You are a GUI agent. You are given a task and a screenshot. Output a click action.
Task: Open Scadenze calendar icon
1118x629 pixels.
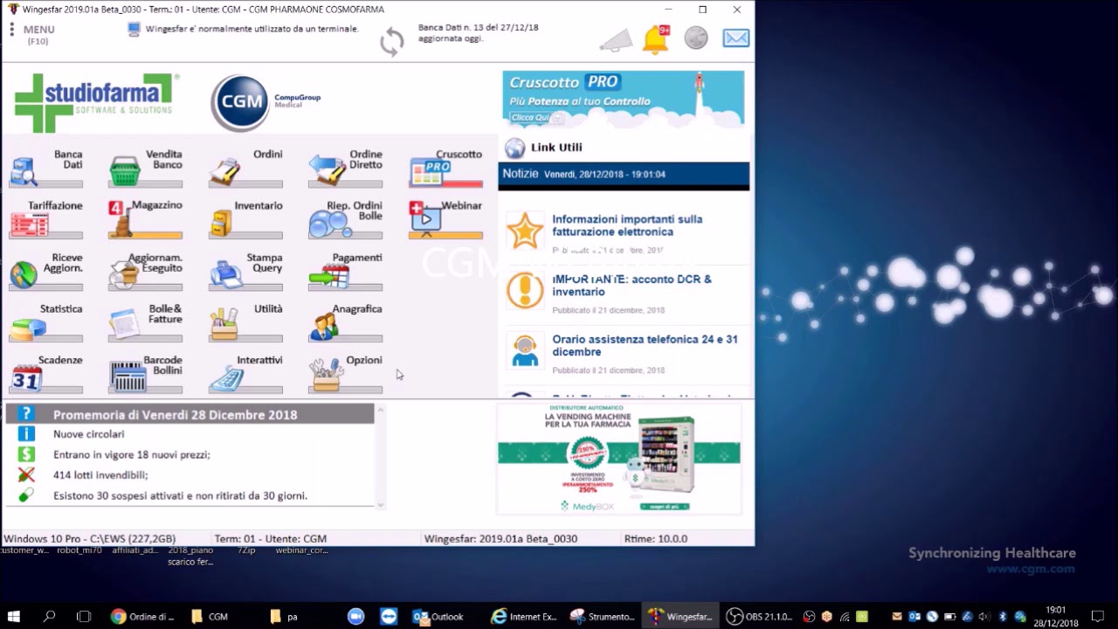point(27,377)
